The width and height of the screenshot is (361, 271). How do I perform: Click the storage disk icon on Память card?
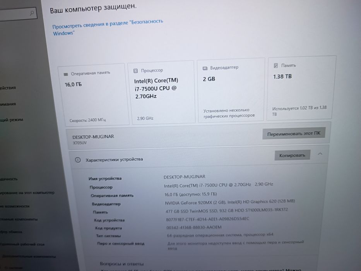pos(275,66)
